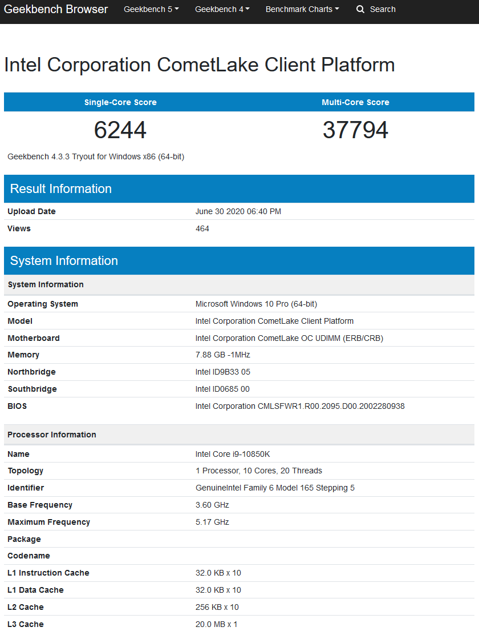The height and width of the screenshot is (631, 479).
Task: Click the search magnifier icon
Action: tap(360, 9)
